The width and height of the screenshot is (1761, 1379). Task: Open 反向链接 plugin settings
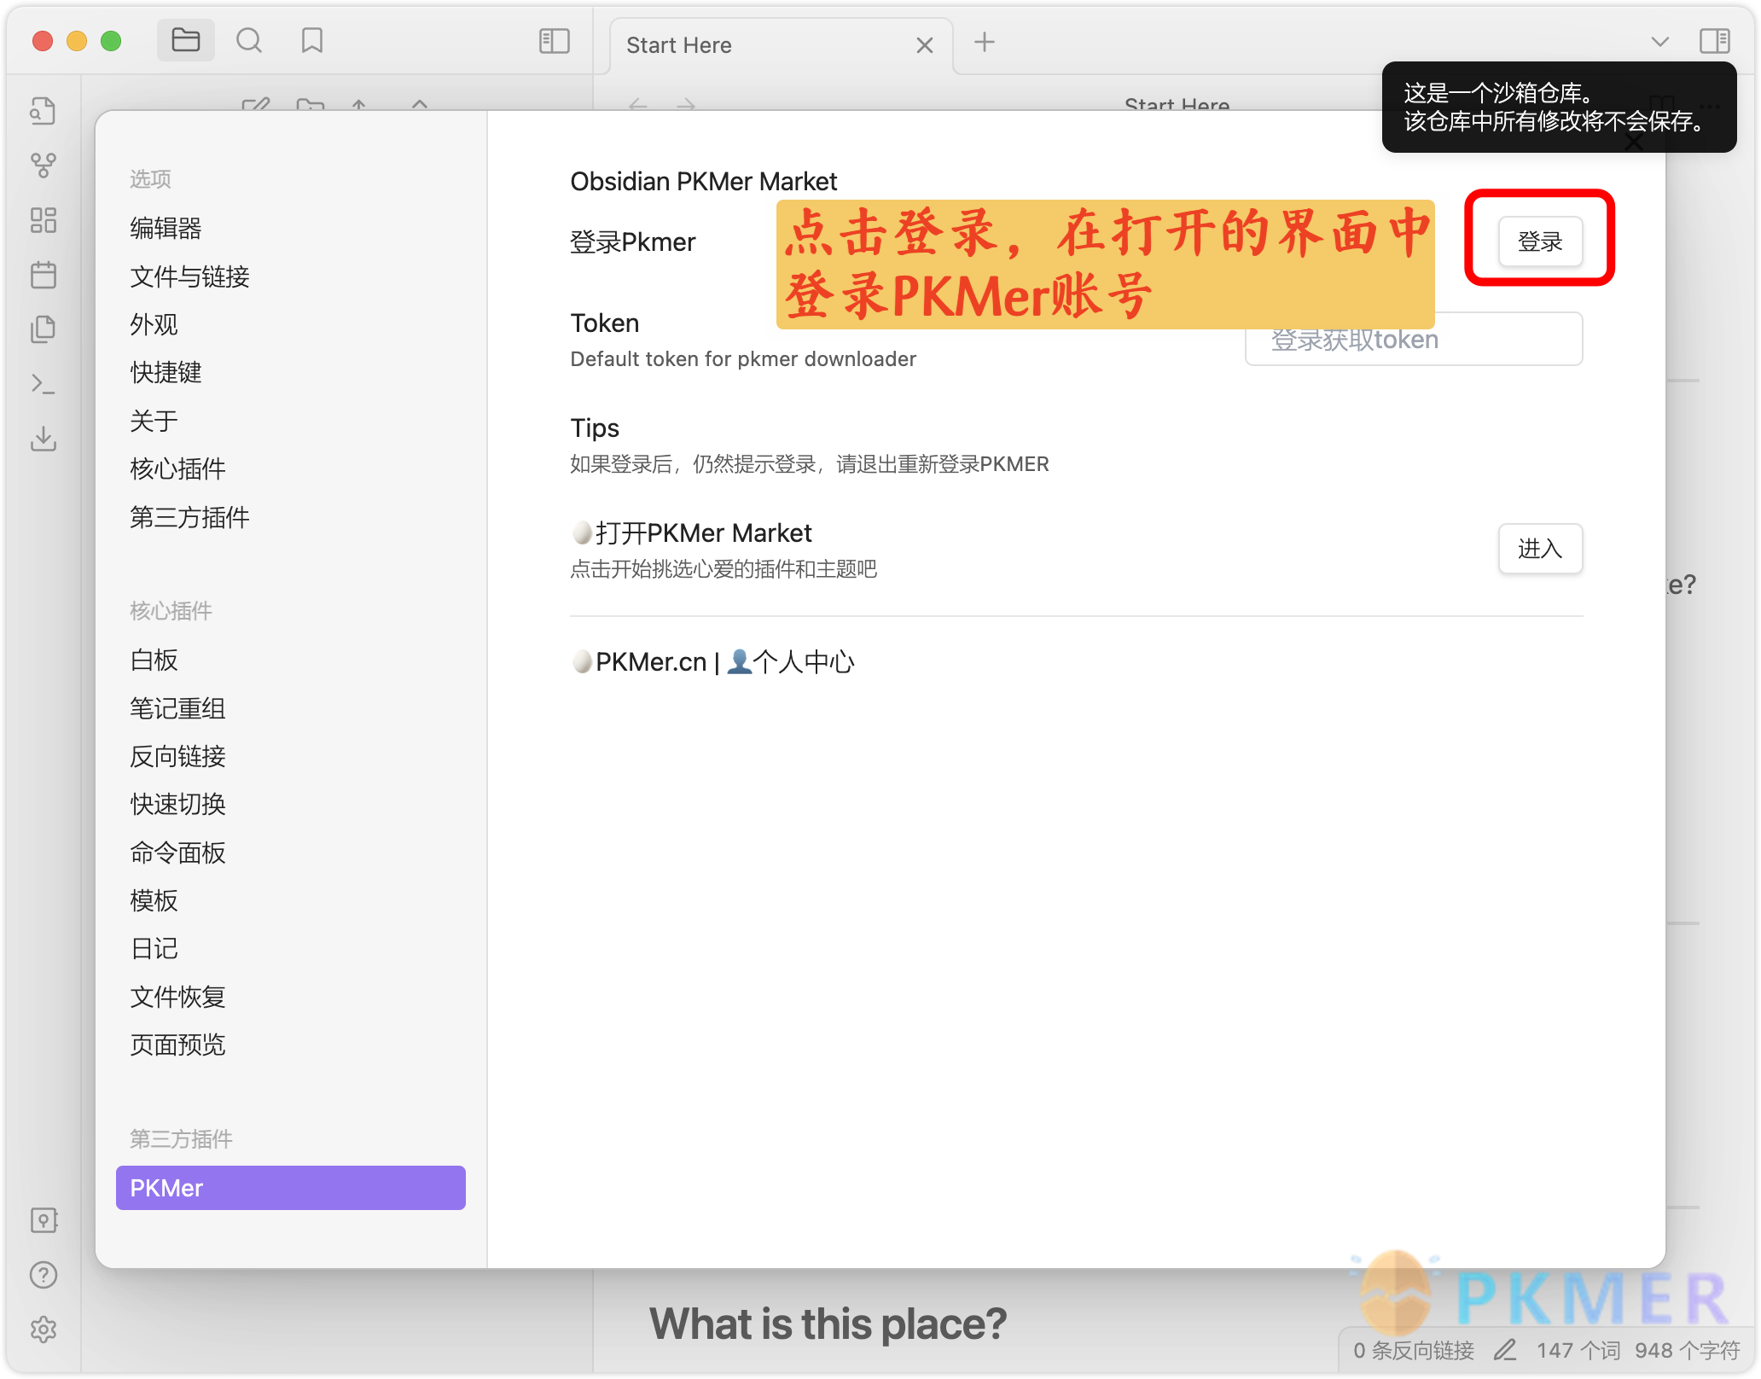291,756
